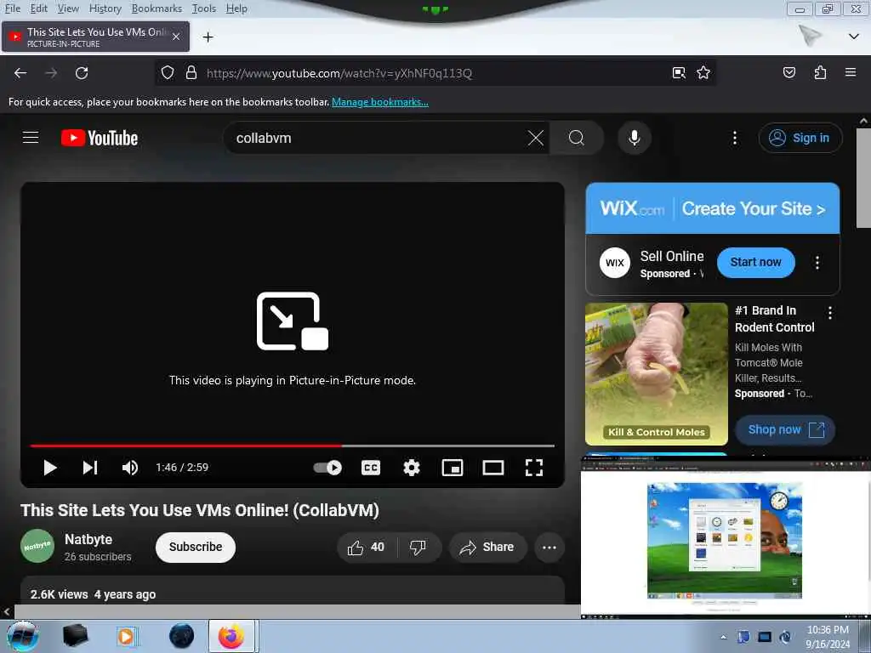View site security lock info
Viewport: 871px width, 653px height.
[x=191, y=73]
